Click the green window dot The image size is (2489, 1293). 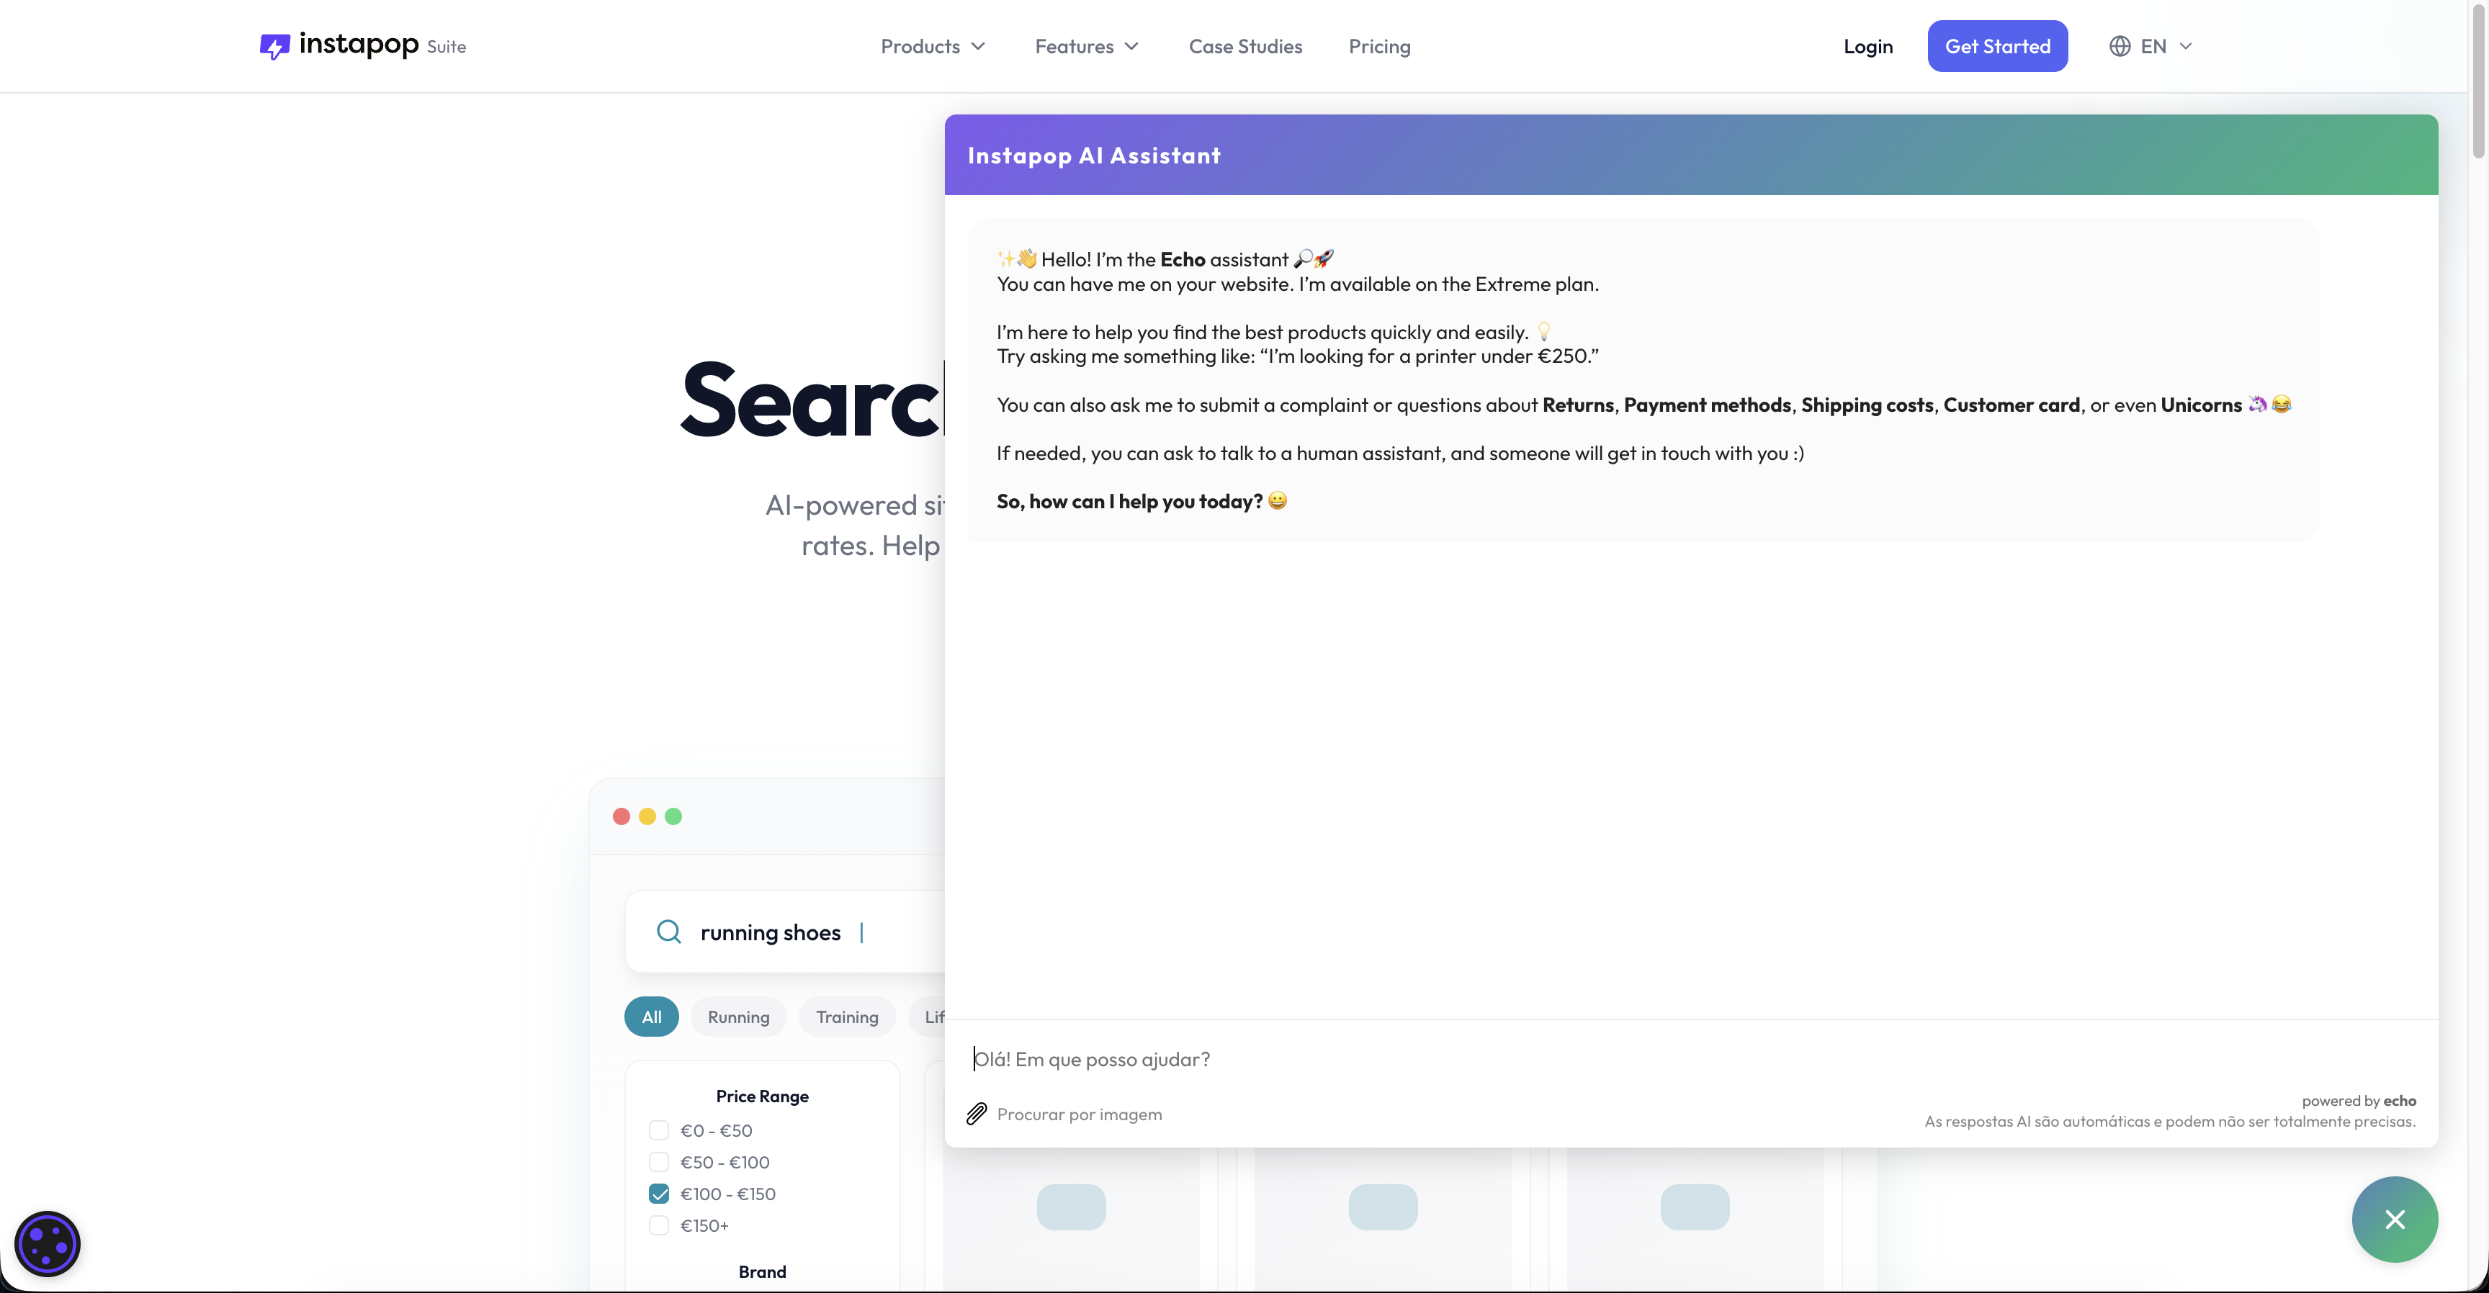click(x=673, y=816)
